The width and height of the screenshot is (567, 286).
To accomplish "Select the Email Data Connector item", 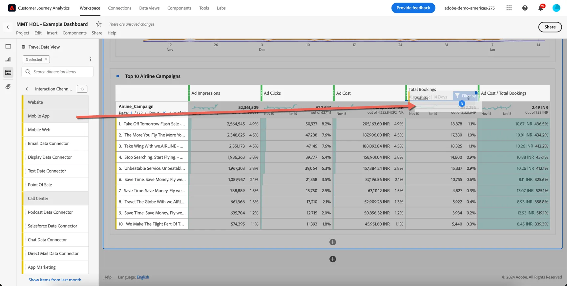I will tap(55, 143).
